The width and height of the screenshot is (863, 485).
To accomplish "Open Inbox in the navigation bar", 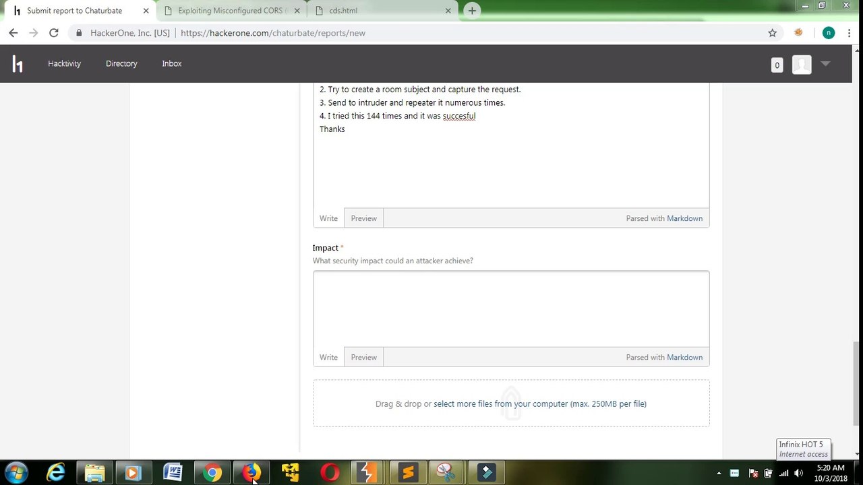I will (x=172, y=63).
